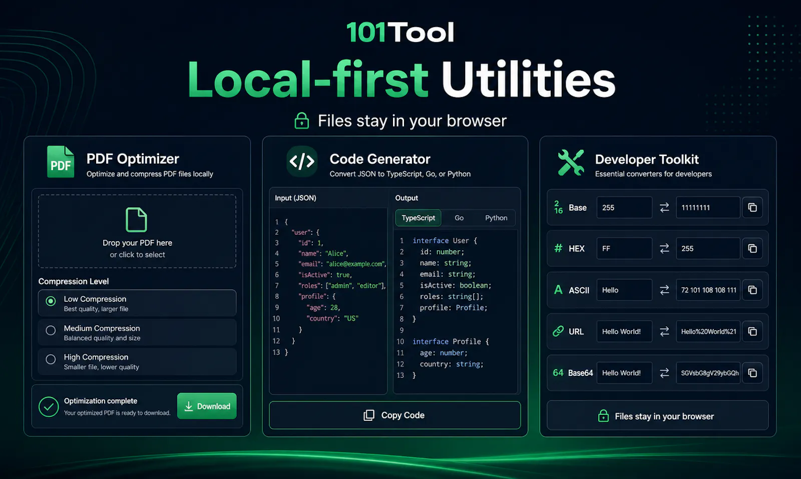Viewport: 801px width, 479px height.
Task: Click output line 'interface Profile {'
Action: tap(451, 341)
